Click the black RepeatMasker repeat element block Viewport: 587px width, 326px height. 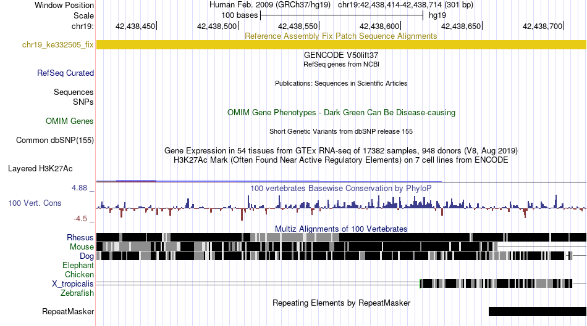coord(537,311)
